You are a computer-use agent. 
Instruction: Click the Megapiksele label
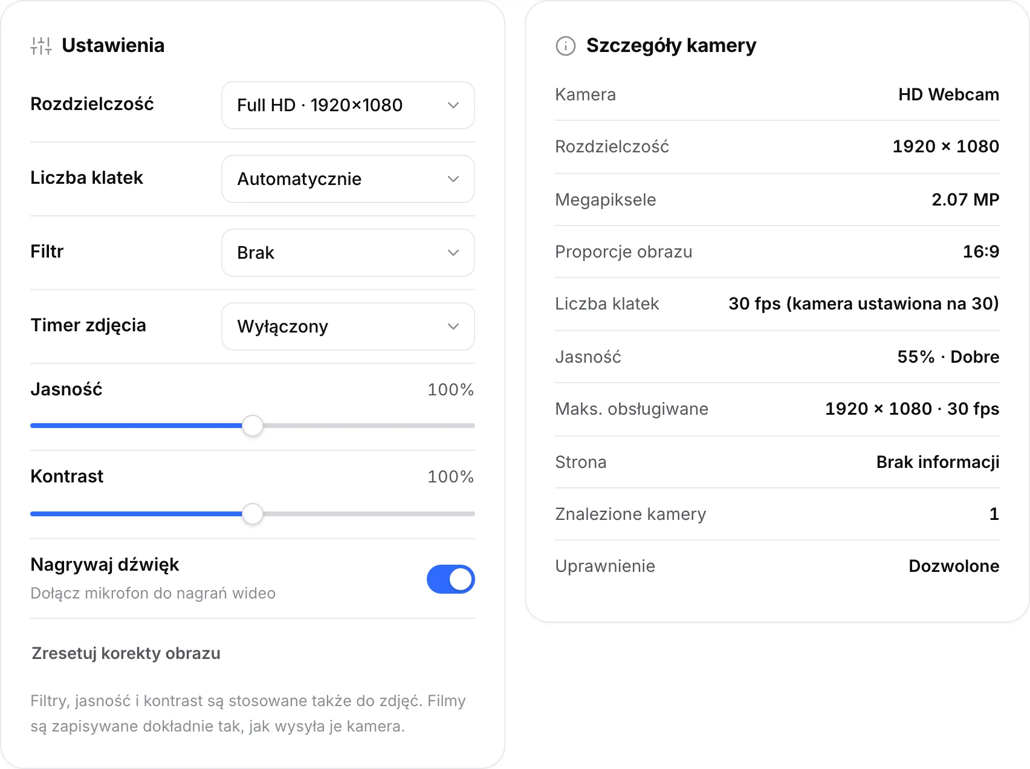click(606, 200)
